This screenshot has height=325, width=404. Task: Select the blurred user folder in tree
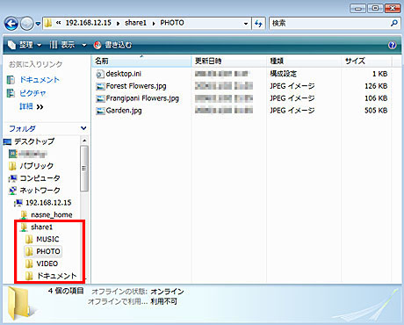pos(32,154)
